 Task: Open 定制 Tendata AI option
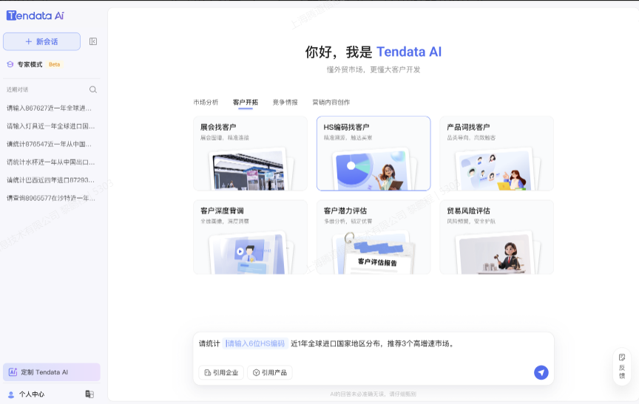pos(51,372)
